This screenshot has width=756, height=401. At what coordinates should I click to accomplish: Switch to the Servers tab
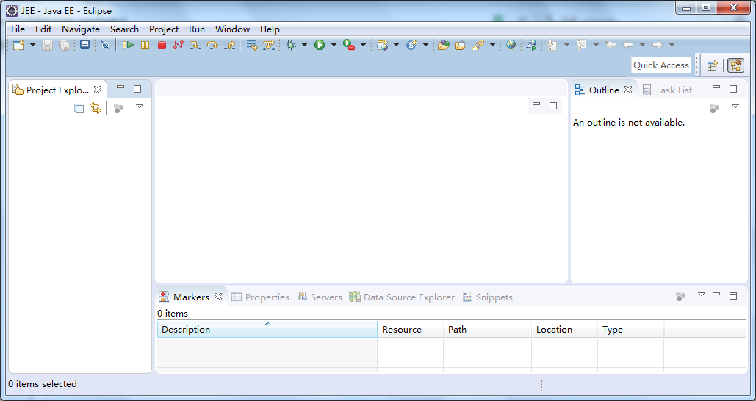(320, 297)
